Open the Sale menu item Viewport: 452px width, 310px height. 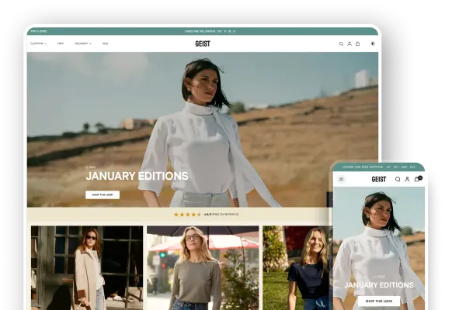pyautogui.click(x=105, y=43)
